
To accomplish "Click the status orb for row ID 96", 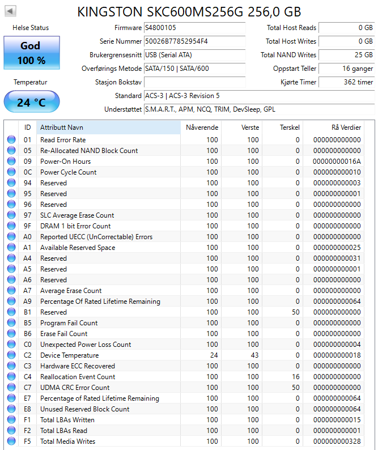I will pos(11,204).
